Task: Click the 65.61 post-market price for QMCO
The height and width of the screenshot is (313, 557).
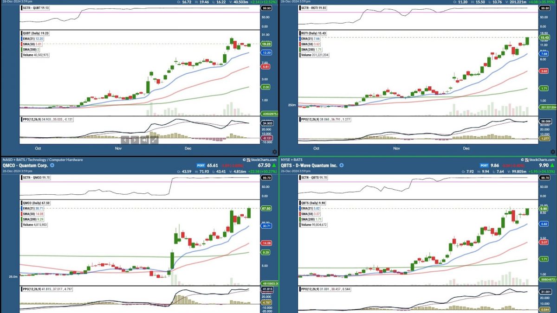Action: [x=213, y=165]
